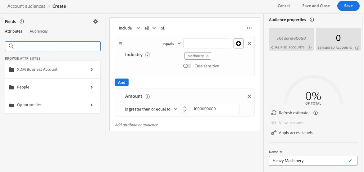The height and width of the screenshot is (172, 364).
Task: Remove the Industry condition with its X
Action: 249,43
